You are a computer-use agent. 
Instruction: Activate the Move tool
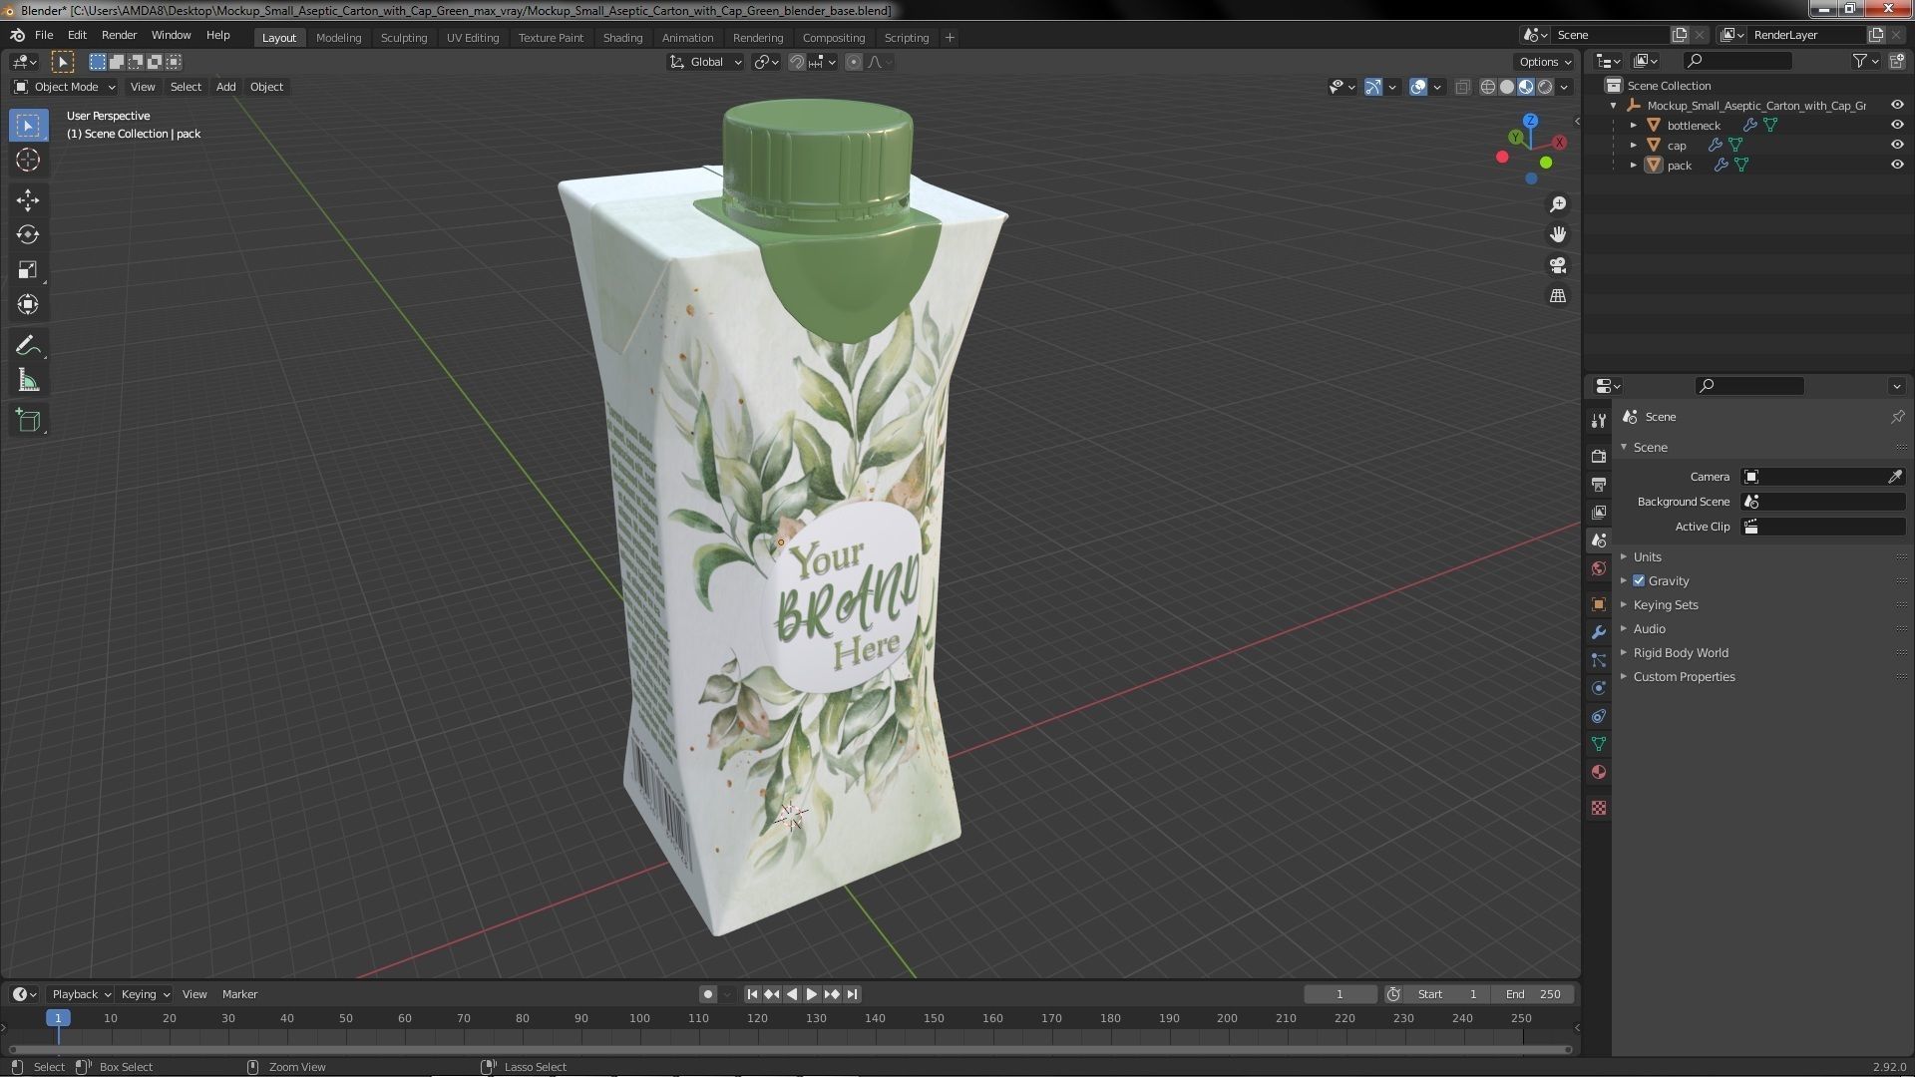click(28, 199)
